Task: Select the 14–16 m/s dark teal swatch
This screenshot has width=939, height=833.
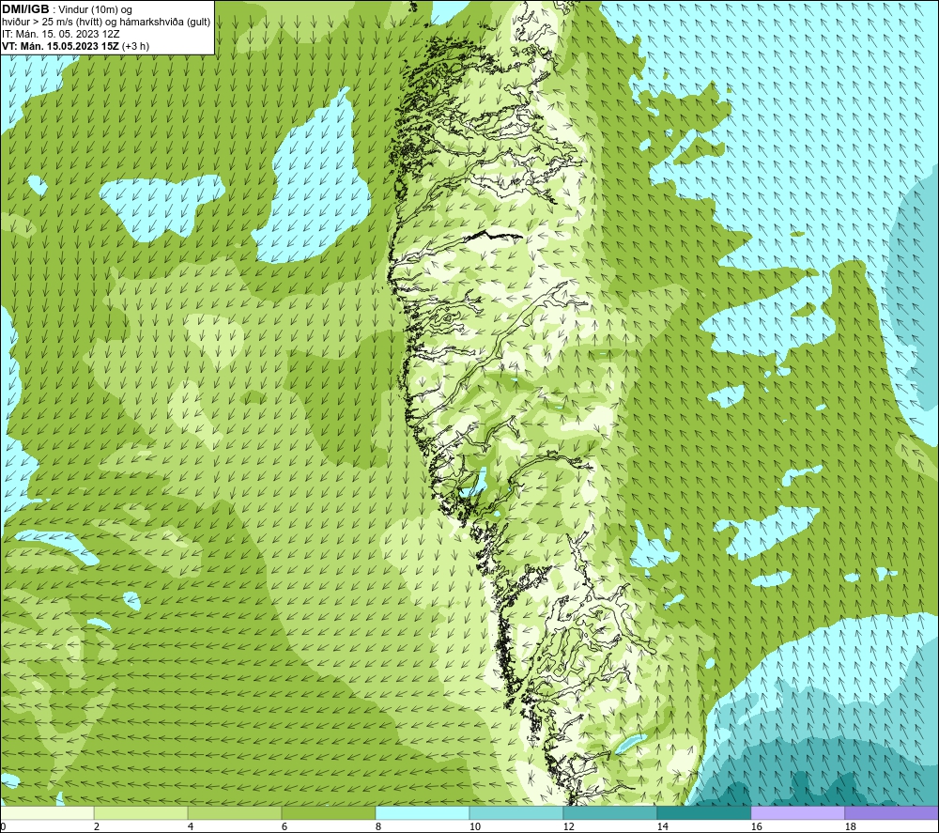Action: [703, 812]
